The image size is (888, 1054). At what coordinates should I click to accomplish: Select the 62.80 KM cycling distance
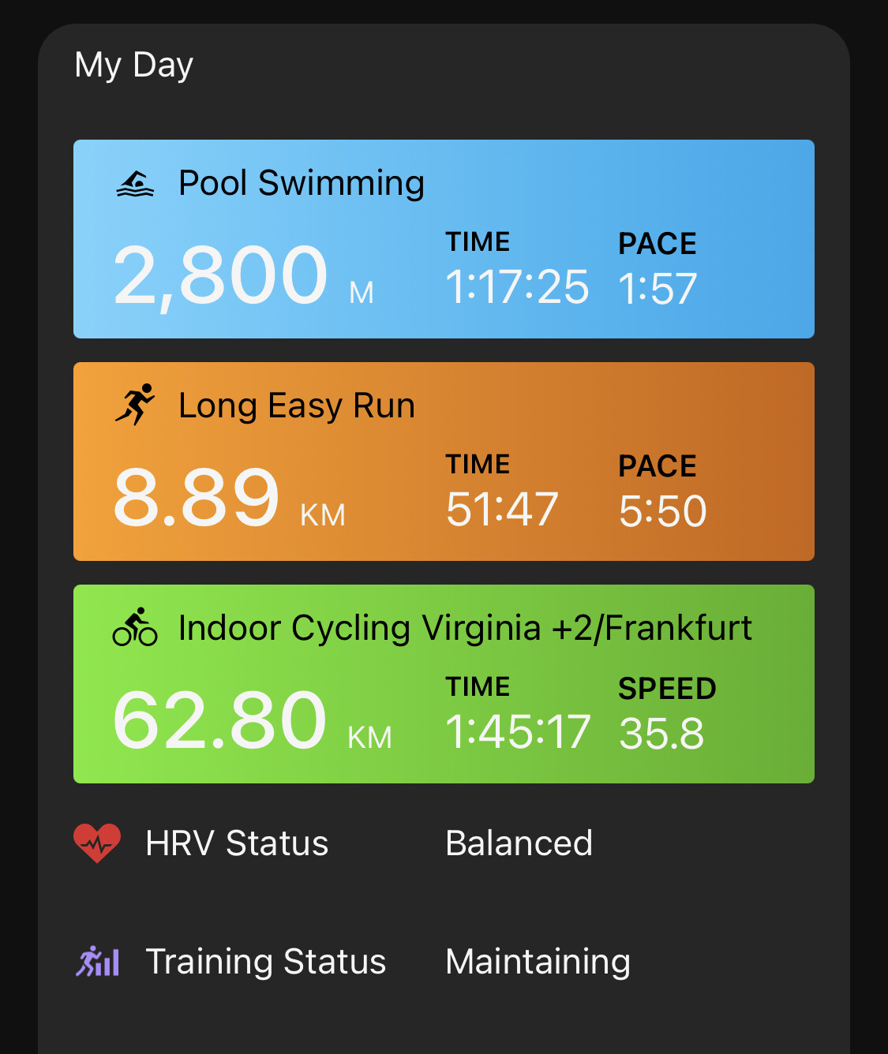(x=253, y=720)
